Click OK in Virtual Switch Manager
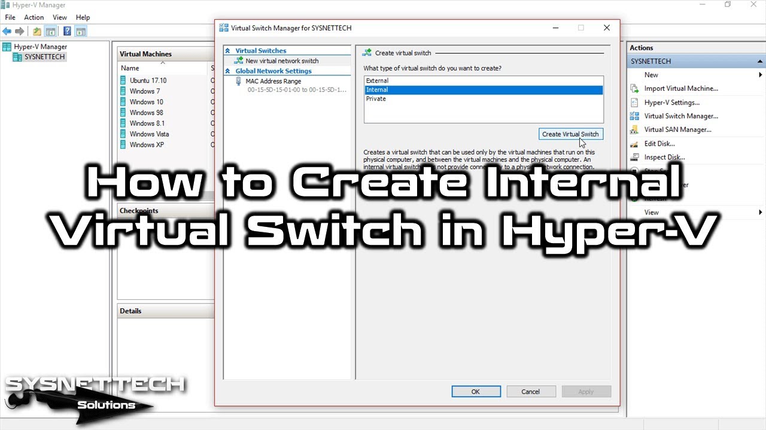Screen dimensions: 766x430 [x=476, y=392]
